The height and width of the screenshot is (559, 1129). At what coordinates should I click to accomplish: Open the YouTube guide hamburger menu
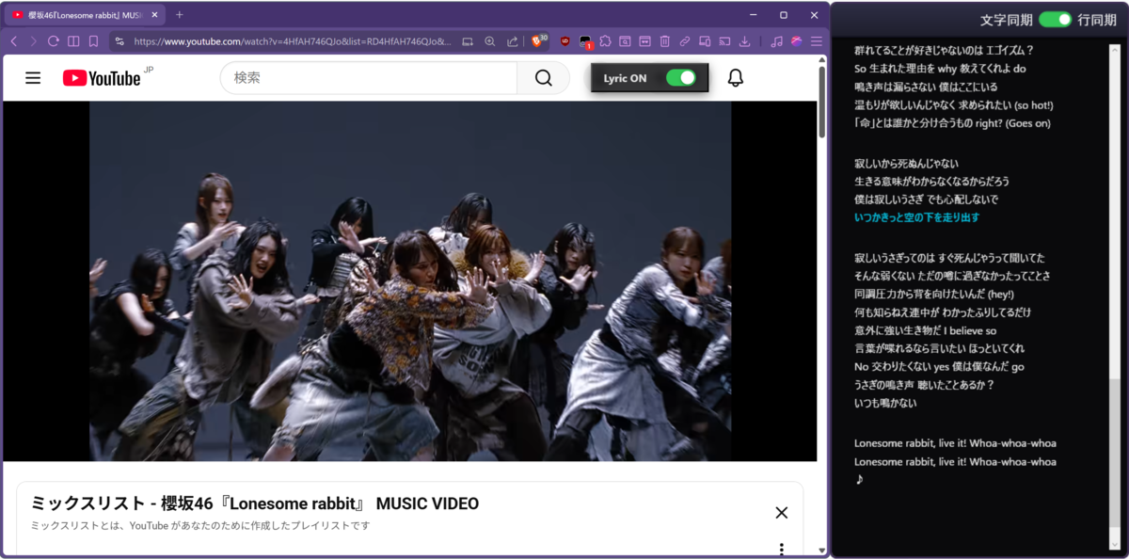[33, 78]
